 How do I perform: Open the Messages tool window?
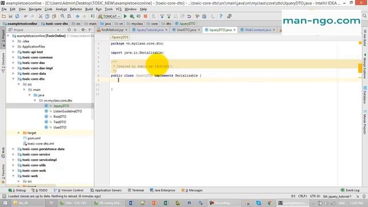point(192,190)
